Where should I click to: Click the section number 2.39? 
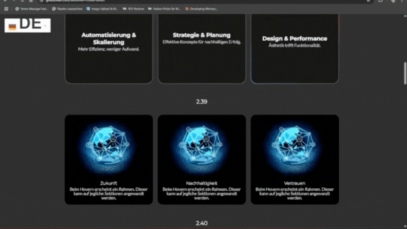tap(202, 101)
